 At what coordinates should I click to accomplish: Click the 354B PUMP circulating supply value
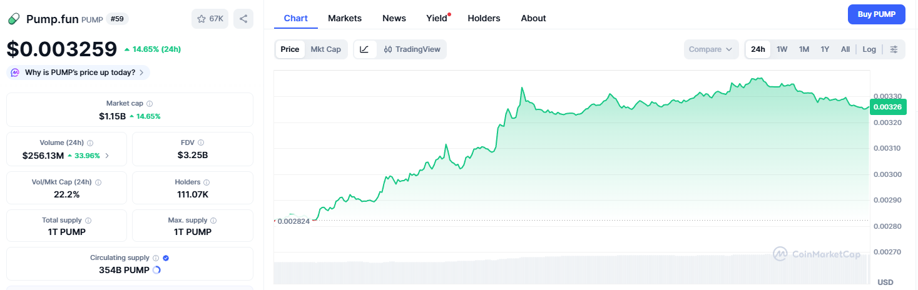pos(124,270)
